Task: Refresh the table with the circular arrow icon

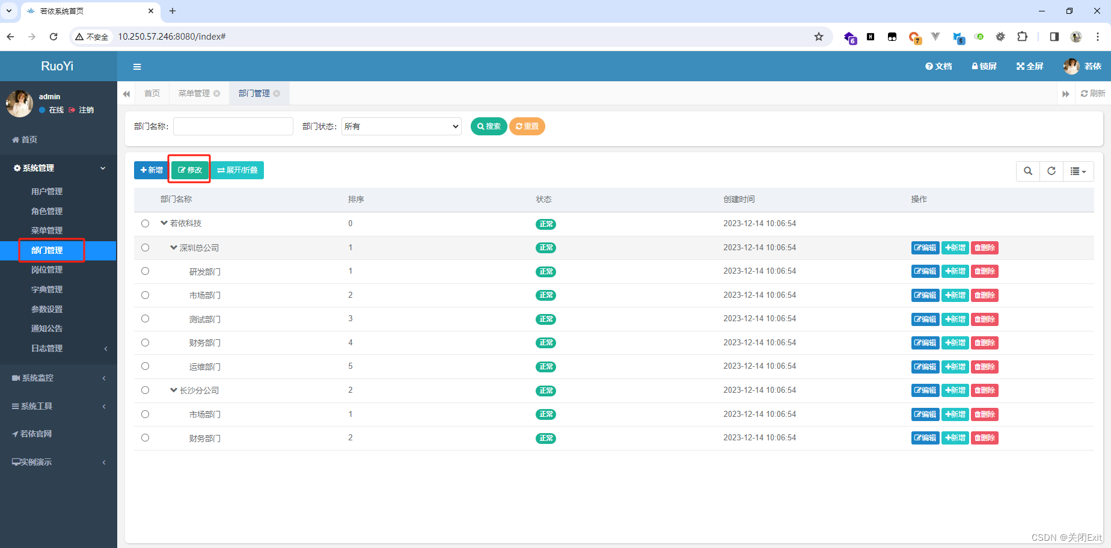Action: (1051, 171)
